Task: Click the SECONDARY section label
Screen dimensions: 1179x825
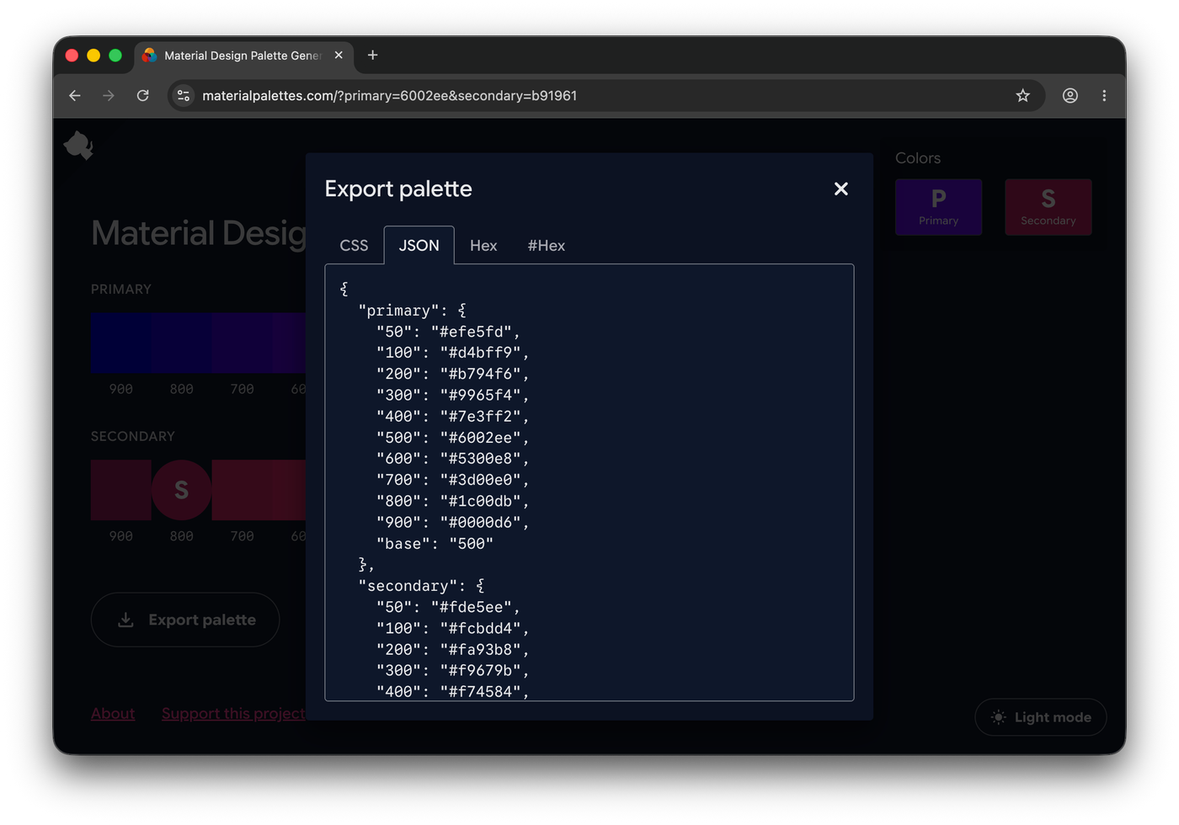Action: 133,436
